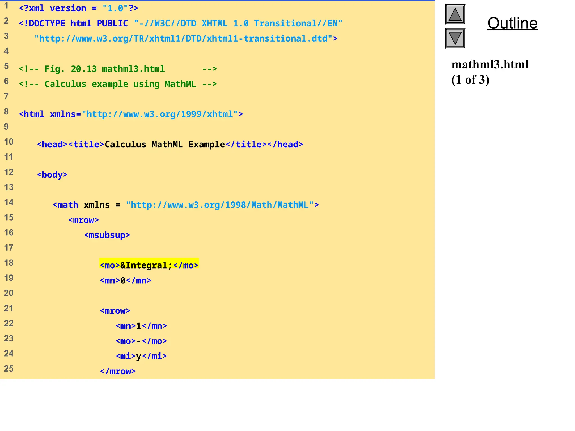This screenshot has width=575, height=431.
Task: Click line number 25
Action: [9, 369]
